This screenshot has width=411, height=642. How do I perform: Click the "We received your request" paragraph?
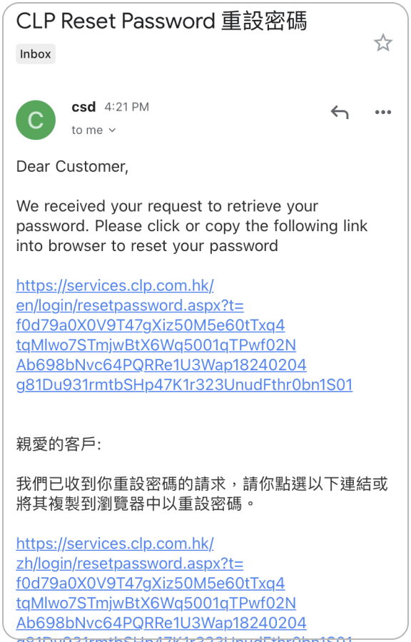pyautogui.click(x=191, y=226)
